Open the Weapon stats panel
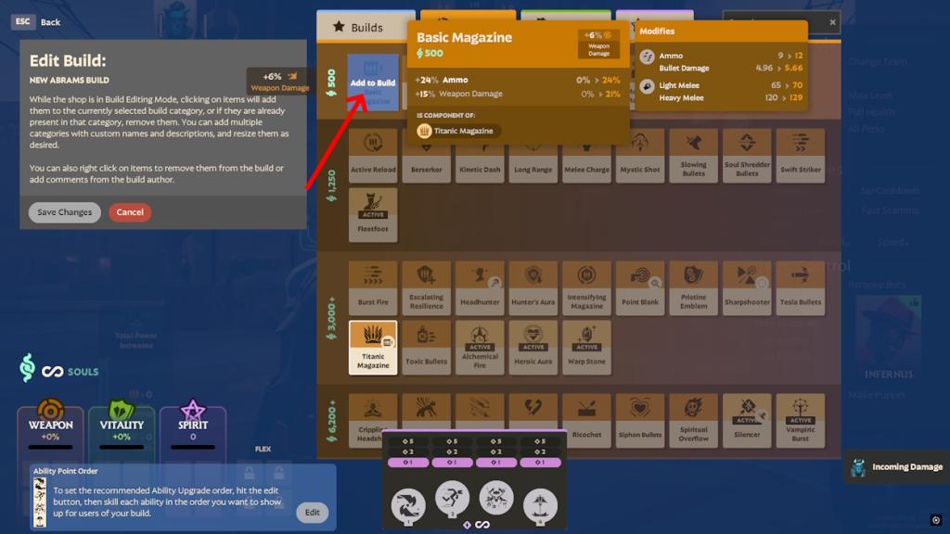This screenshot has height=534, width=950. pos(50,430)
